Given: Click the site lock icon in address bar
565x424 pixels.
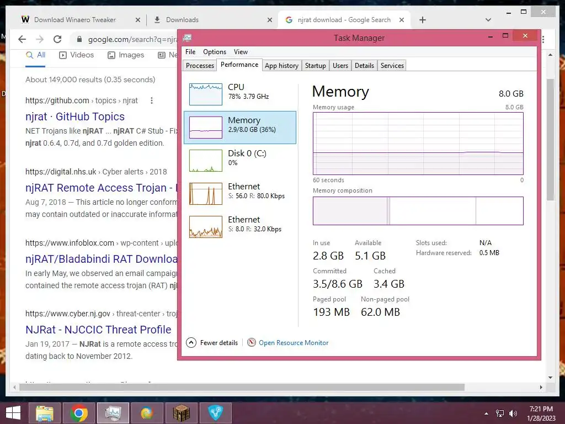Looking at the screenshot, I should click(x=79, y=39).
